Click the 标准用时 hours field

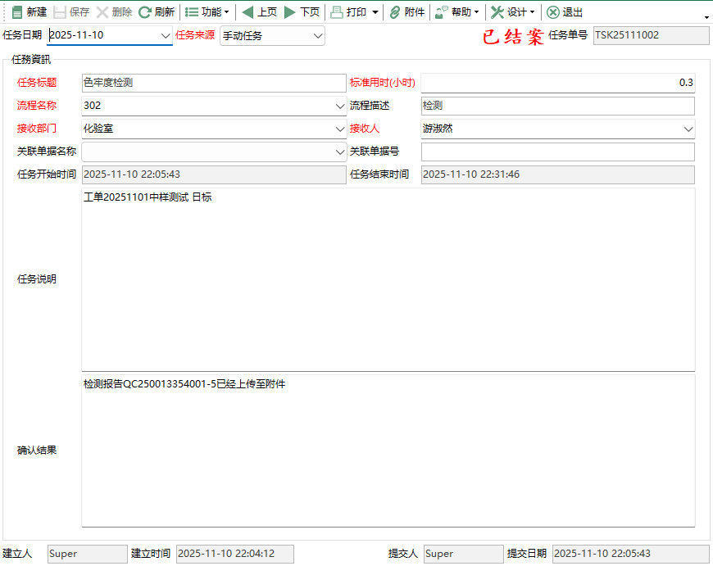point(557,83)
